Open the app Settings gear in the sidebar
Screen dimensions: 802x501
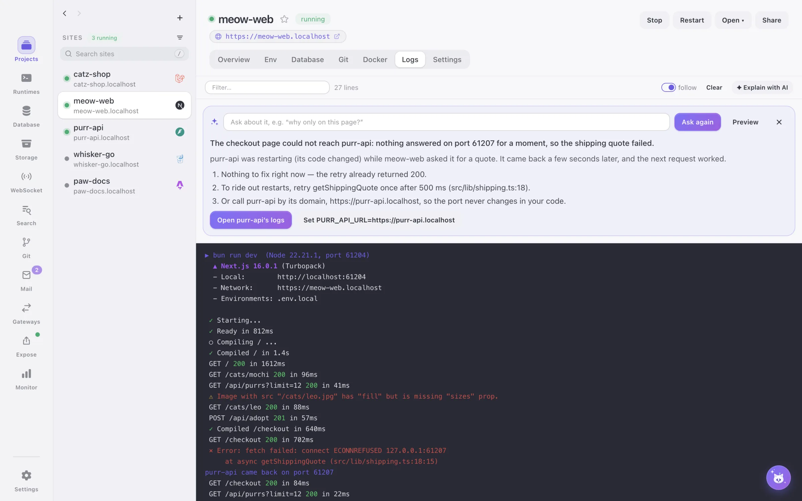tap(26, 481)
